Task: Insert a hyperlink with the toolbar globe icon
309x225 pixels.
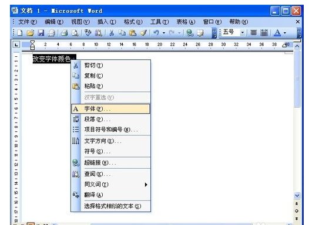Action: (x=190, y=33)
